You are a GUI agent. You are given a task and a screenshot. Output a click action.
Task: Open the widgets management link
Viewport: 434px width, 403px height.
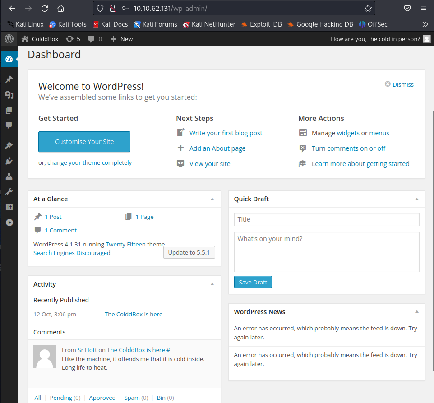coord(348,133)
